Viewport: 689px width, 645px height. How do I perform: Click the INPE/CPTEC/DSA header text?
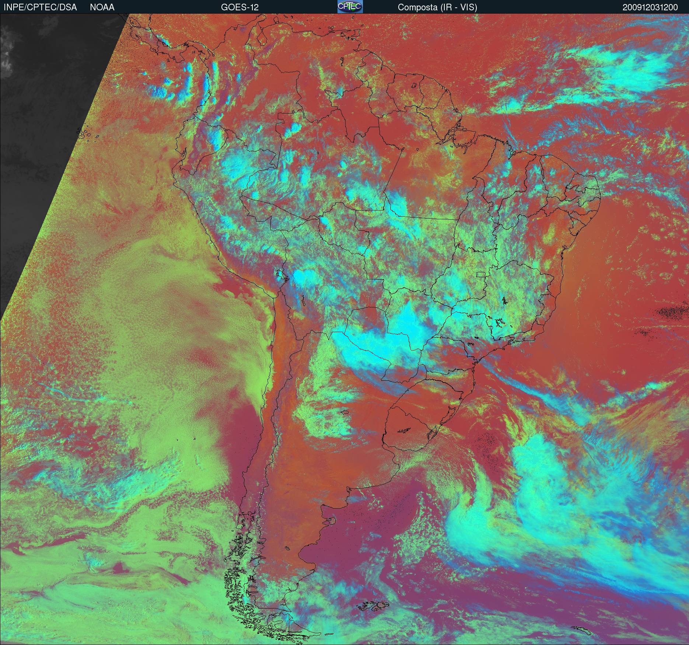pyautogui.click(x=40, y=7)
